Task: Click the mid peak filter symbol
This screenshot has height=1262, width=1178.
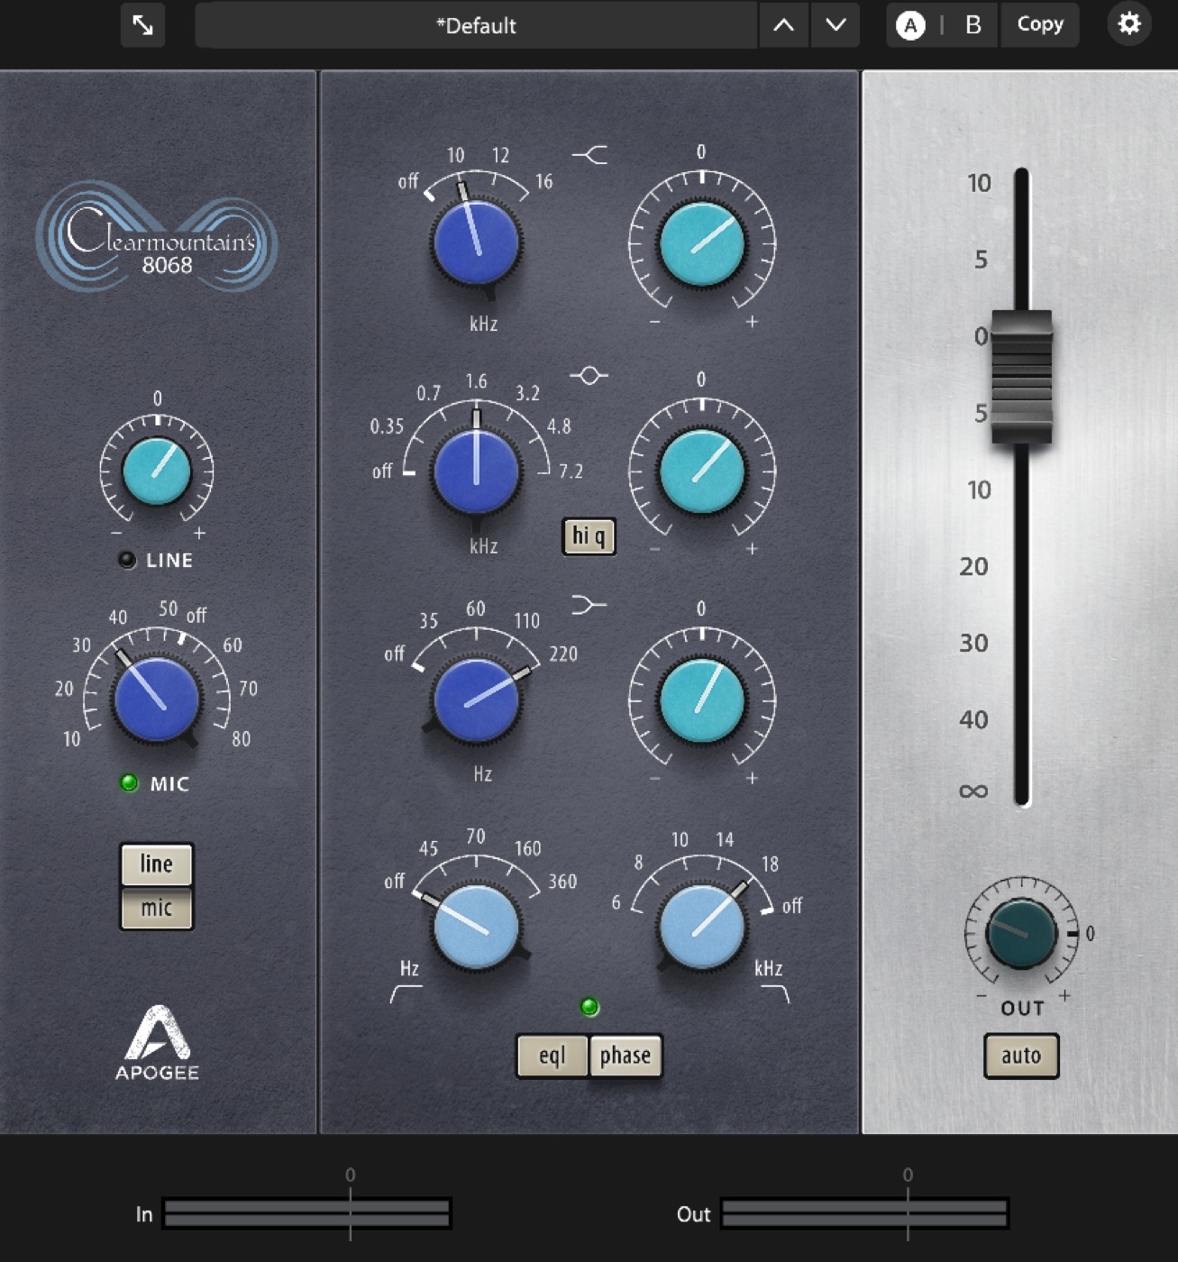Action: tap(589, 375)
